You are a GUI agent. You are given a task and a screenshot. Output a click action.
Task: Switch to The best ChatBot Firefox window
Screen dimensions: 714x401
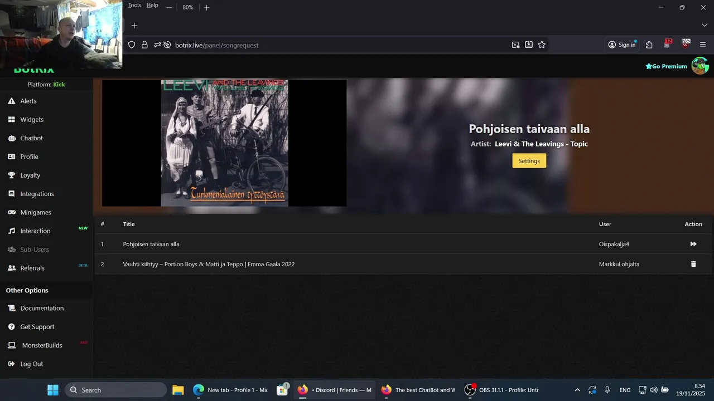click(x=418, y=390)
